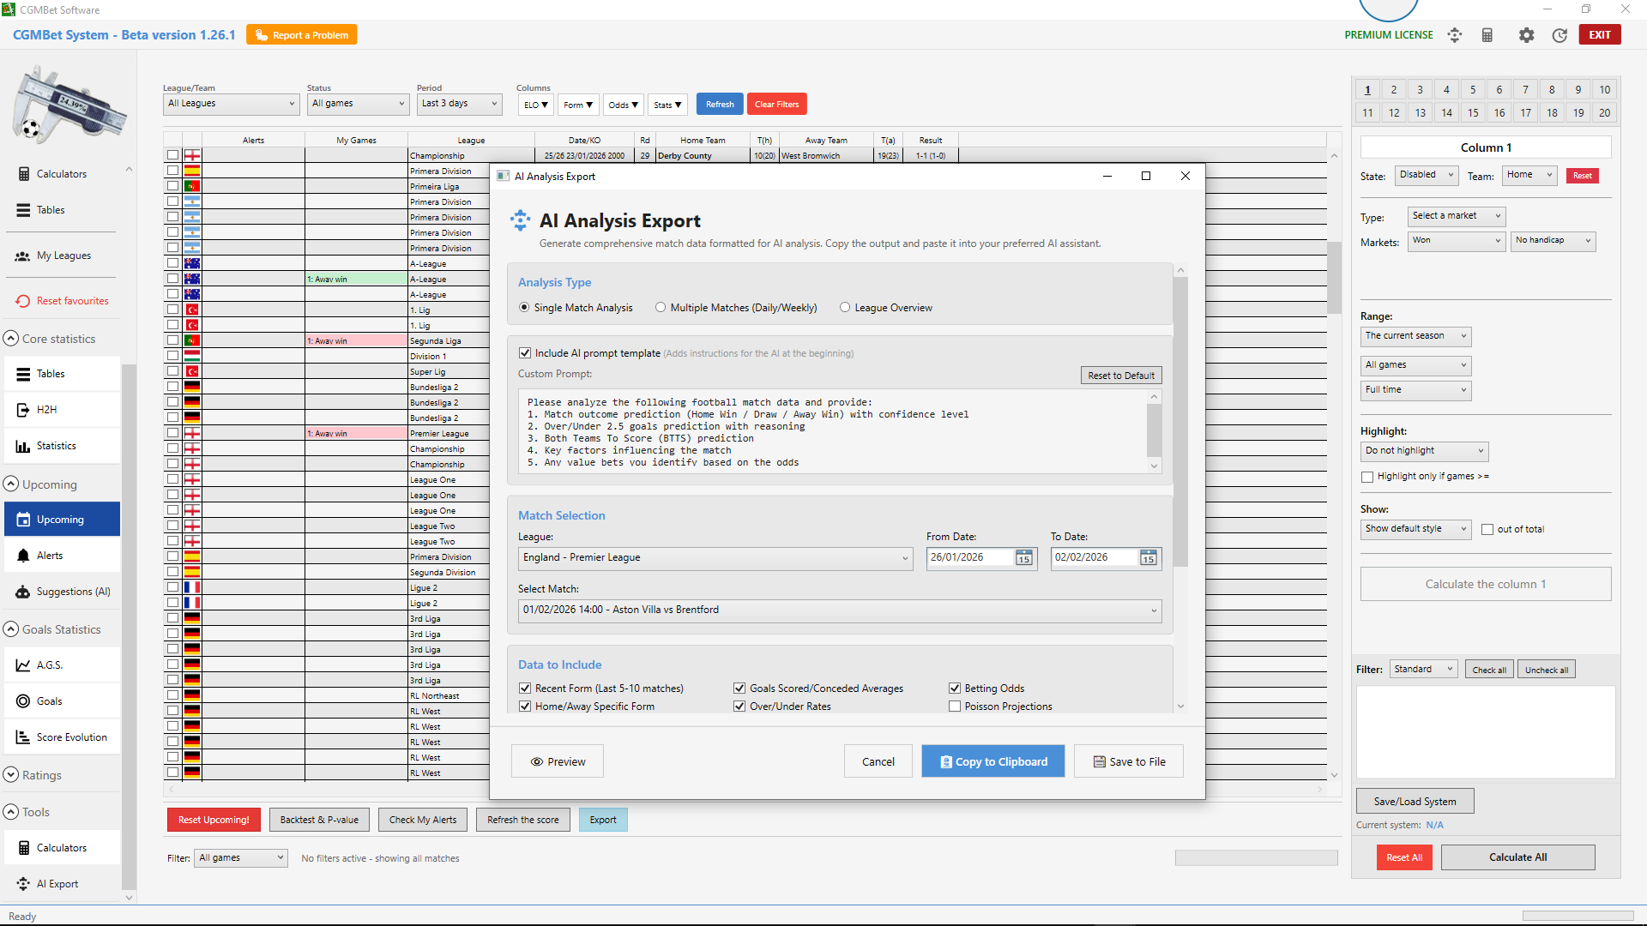The image size is (1647, 926).
Task: Open the From Date calendar picker
Action: coord(1023,558)
